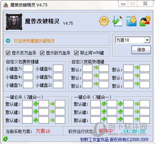Click red 方案18 status text
Viewport: 155px width, 144px height.
pos(43,131)
